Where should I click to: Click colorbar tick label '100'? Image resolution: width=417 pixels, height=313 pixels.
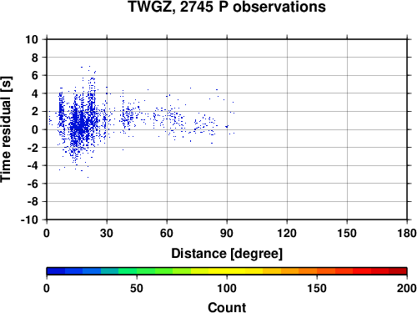click(x=227, y=288)
